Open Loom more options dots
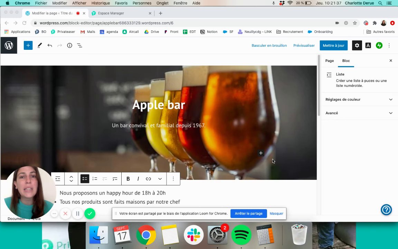 54,214
